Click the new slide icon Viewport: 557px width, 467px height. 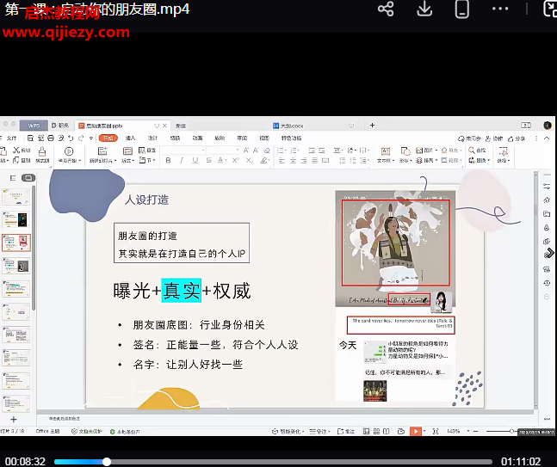pyautogui.click(x=102, y=151)
